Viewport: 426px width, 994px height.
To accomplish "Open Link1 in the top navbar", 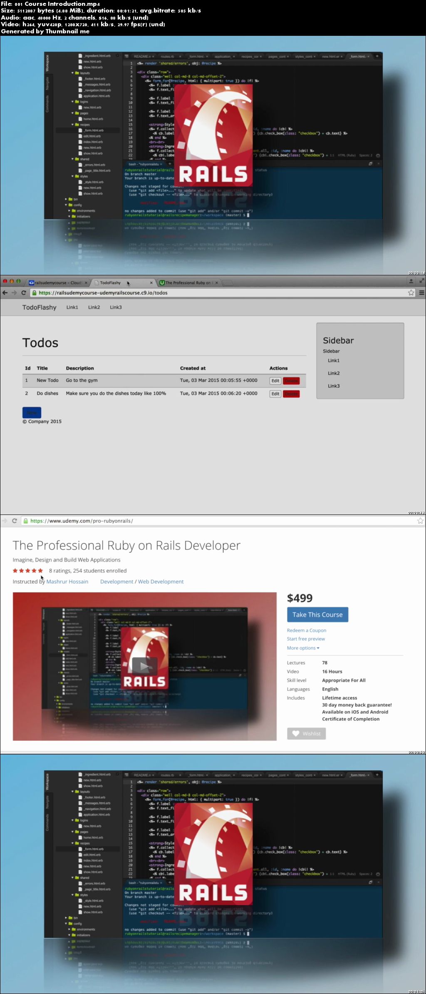I will (x=72, y=307).
